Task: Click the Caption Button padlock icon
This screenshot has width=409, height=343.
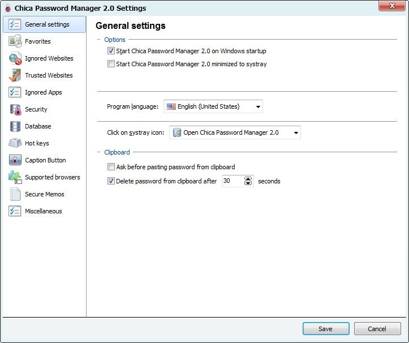Action: point(15,160)
